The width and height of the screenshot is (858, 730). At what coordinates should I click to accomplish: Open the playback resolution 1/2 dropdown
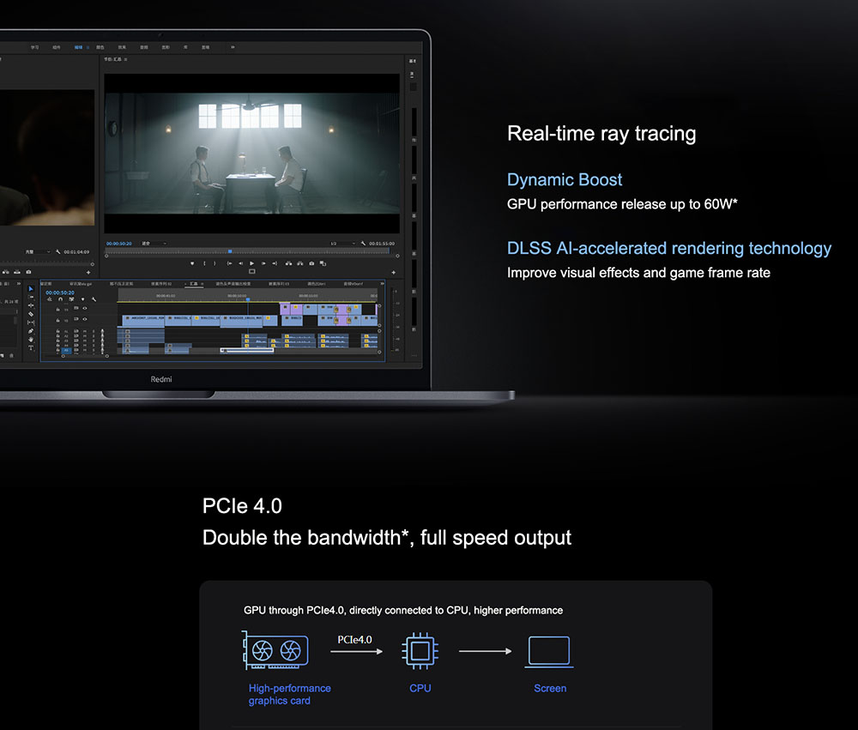coord(342,244)
